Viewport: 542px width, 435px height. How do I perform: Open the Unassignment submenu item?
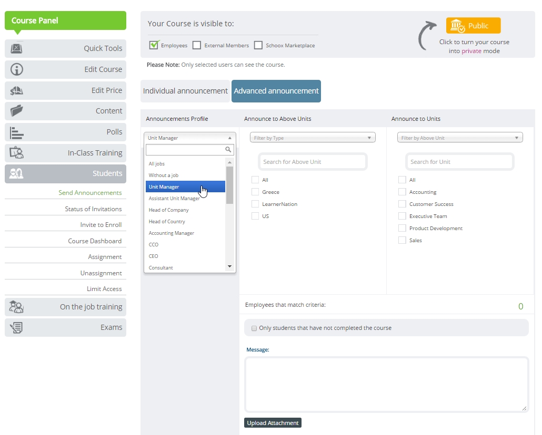tap(101, 273)
